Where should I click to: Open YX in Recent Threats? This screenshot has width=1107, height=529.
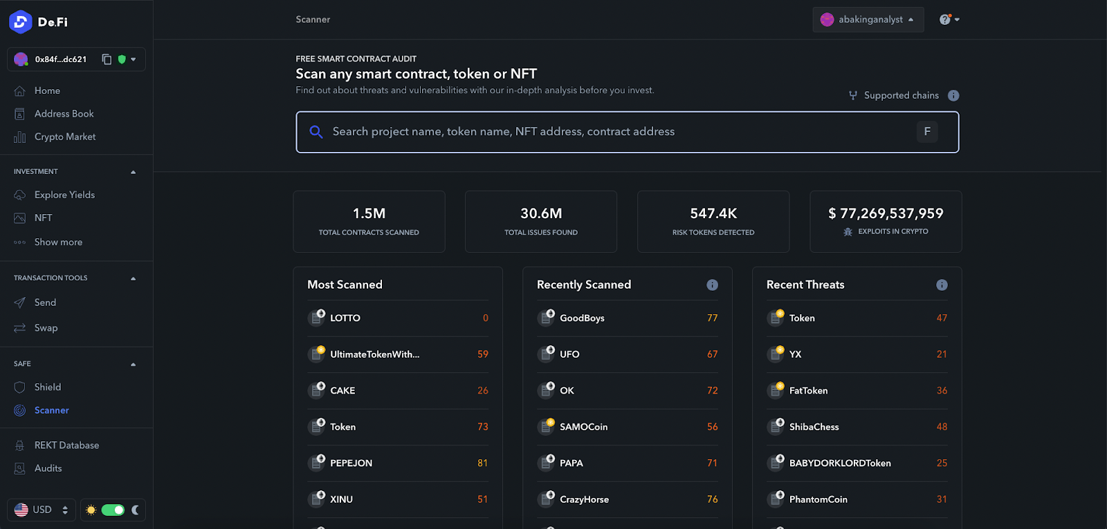pos(857,354)
